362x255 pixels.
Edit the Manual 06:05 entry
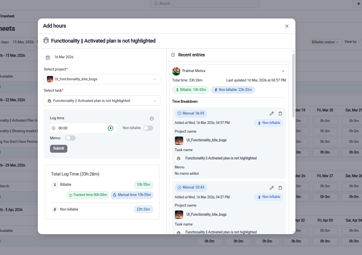click(272, 113)
